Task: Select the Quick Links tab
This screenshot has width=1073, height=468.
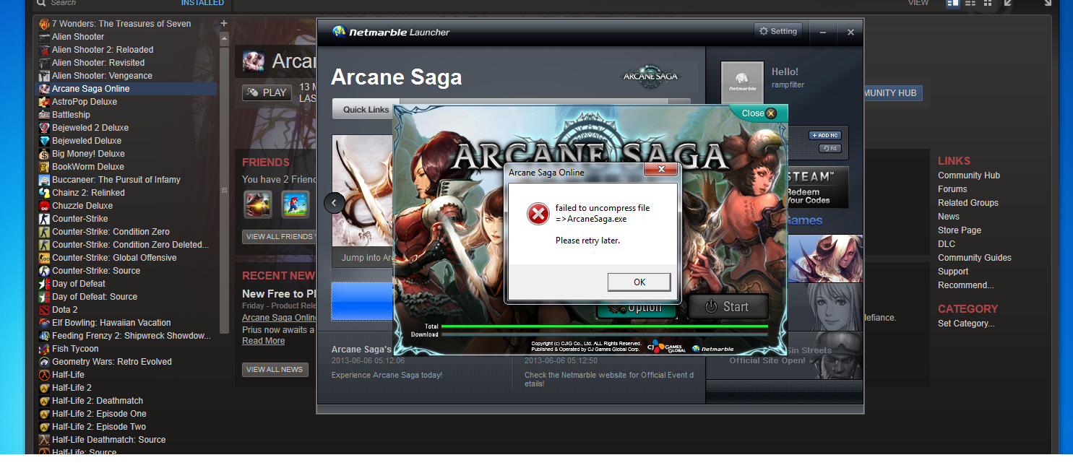Action: pyautogui.click(x=366, y=110)
